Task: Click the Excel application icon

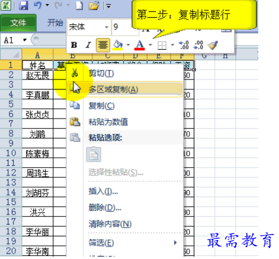Action: 6,5
